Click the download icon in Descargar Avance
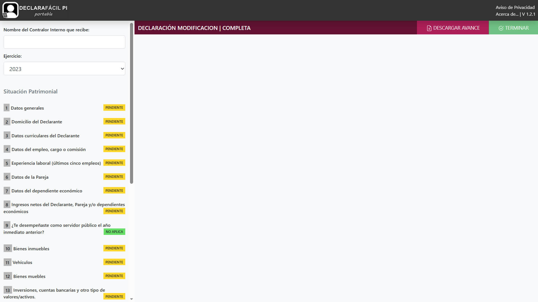The width and height of the screenshot is (538, 302). [x=429, y=28]
